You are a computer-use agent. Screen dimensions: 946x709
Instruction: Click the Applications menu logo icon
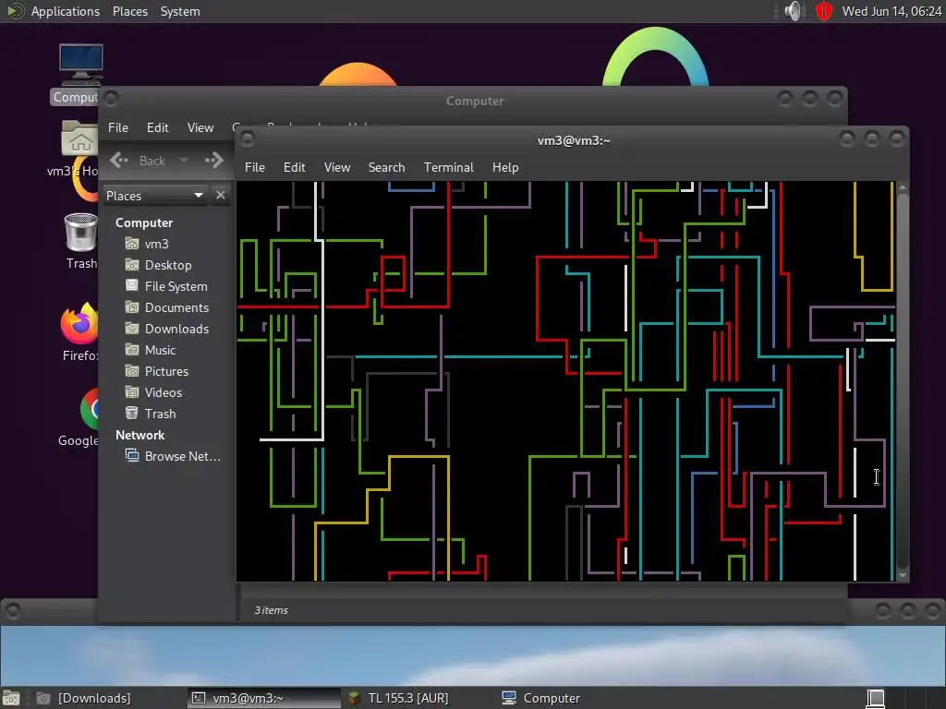point(15,11)
